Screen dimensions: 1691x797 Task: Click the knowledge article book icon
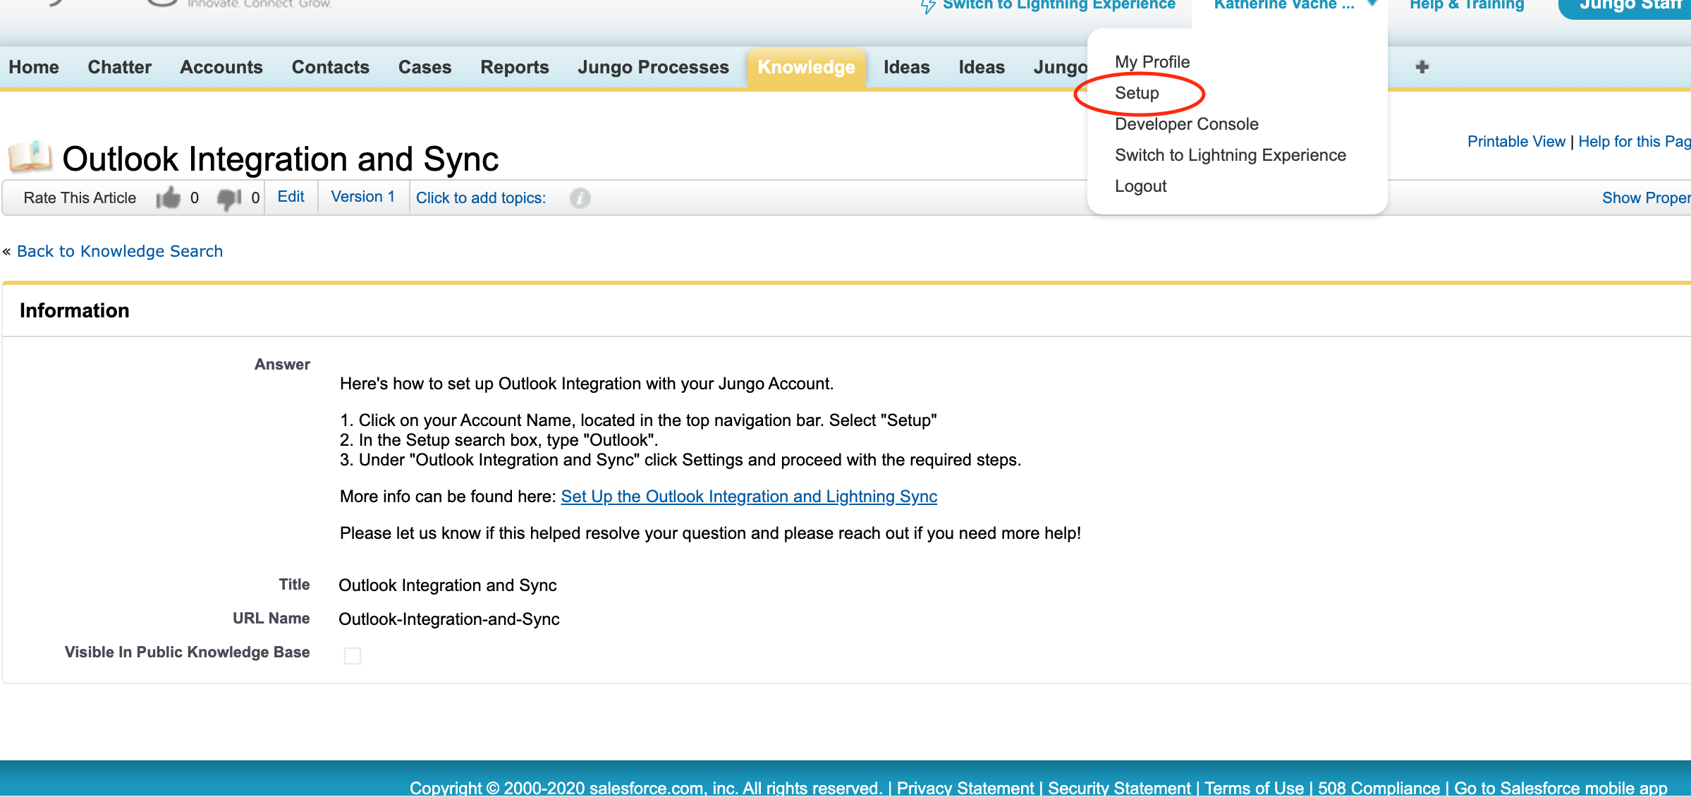click(x=32, y=157)
